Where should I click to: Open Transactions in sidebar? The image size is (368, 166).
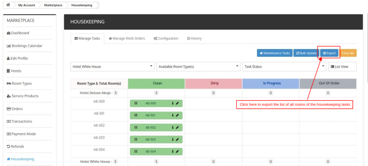(19, 121)
